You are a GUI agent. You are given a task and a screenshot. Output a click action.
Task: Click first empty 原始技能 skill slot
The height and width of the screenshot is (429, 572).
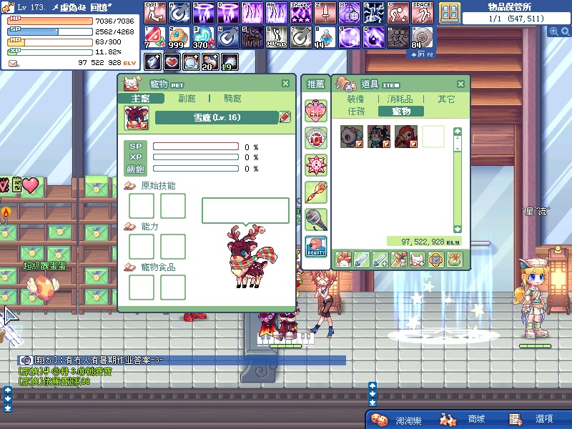[x=142, y=206]
